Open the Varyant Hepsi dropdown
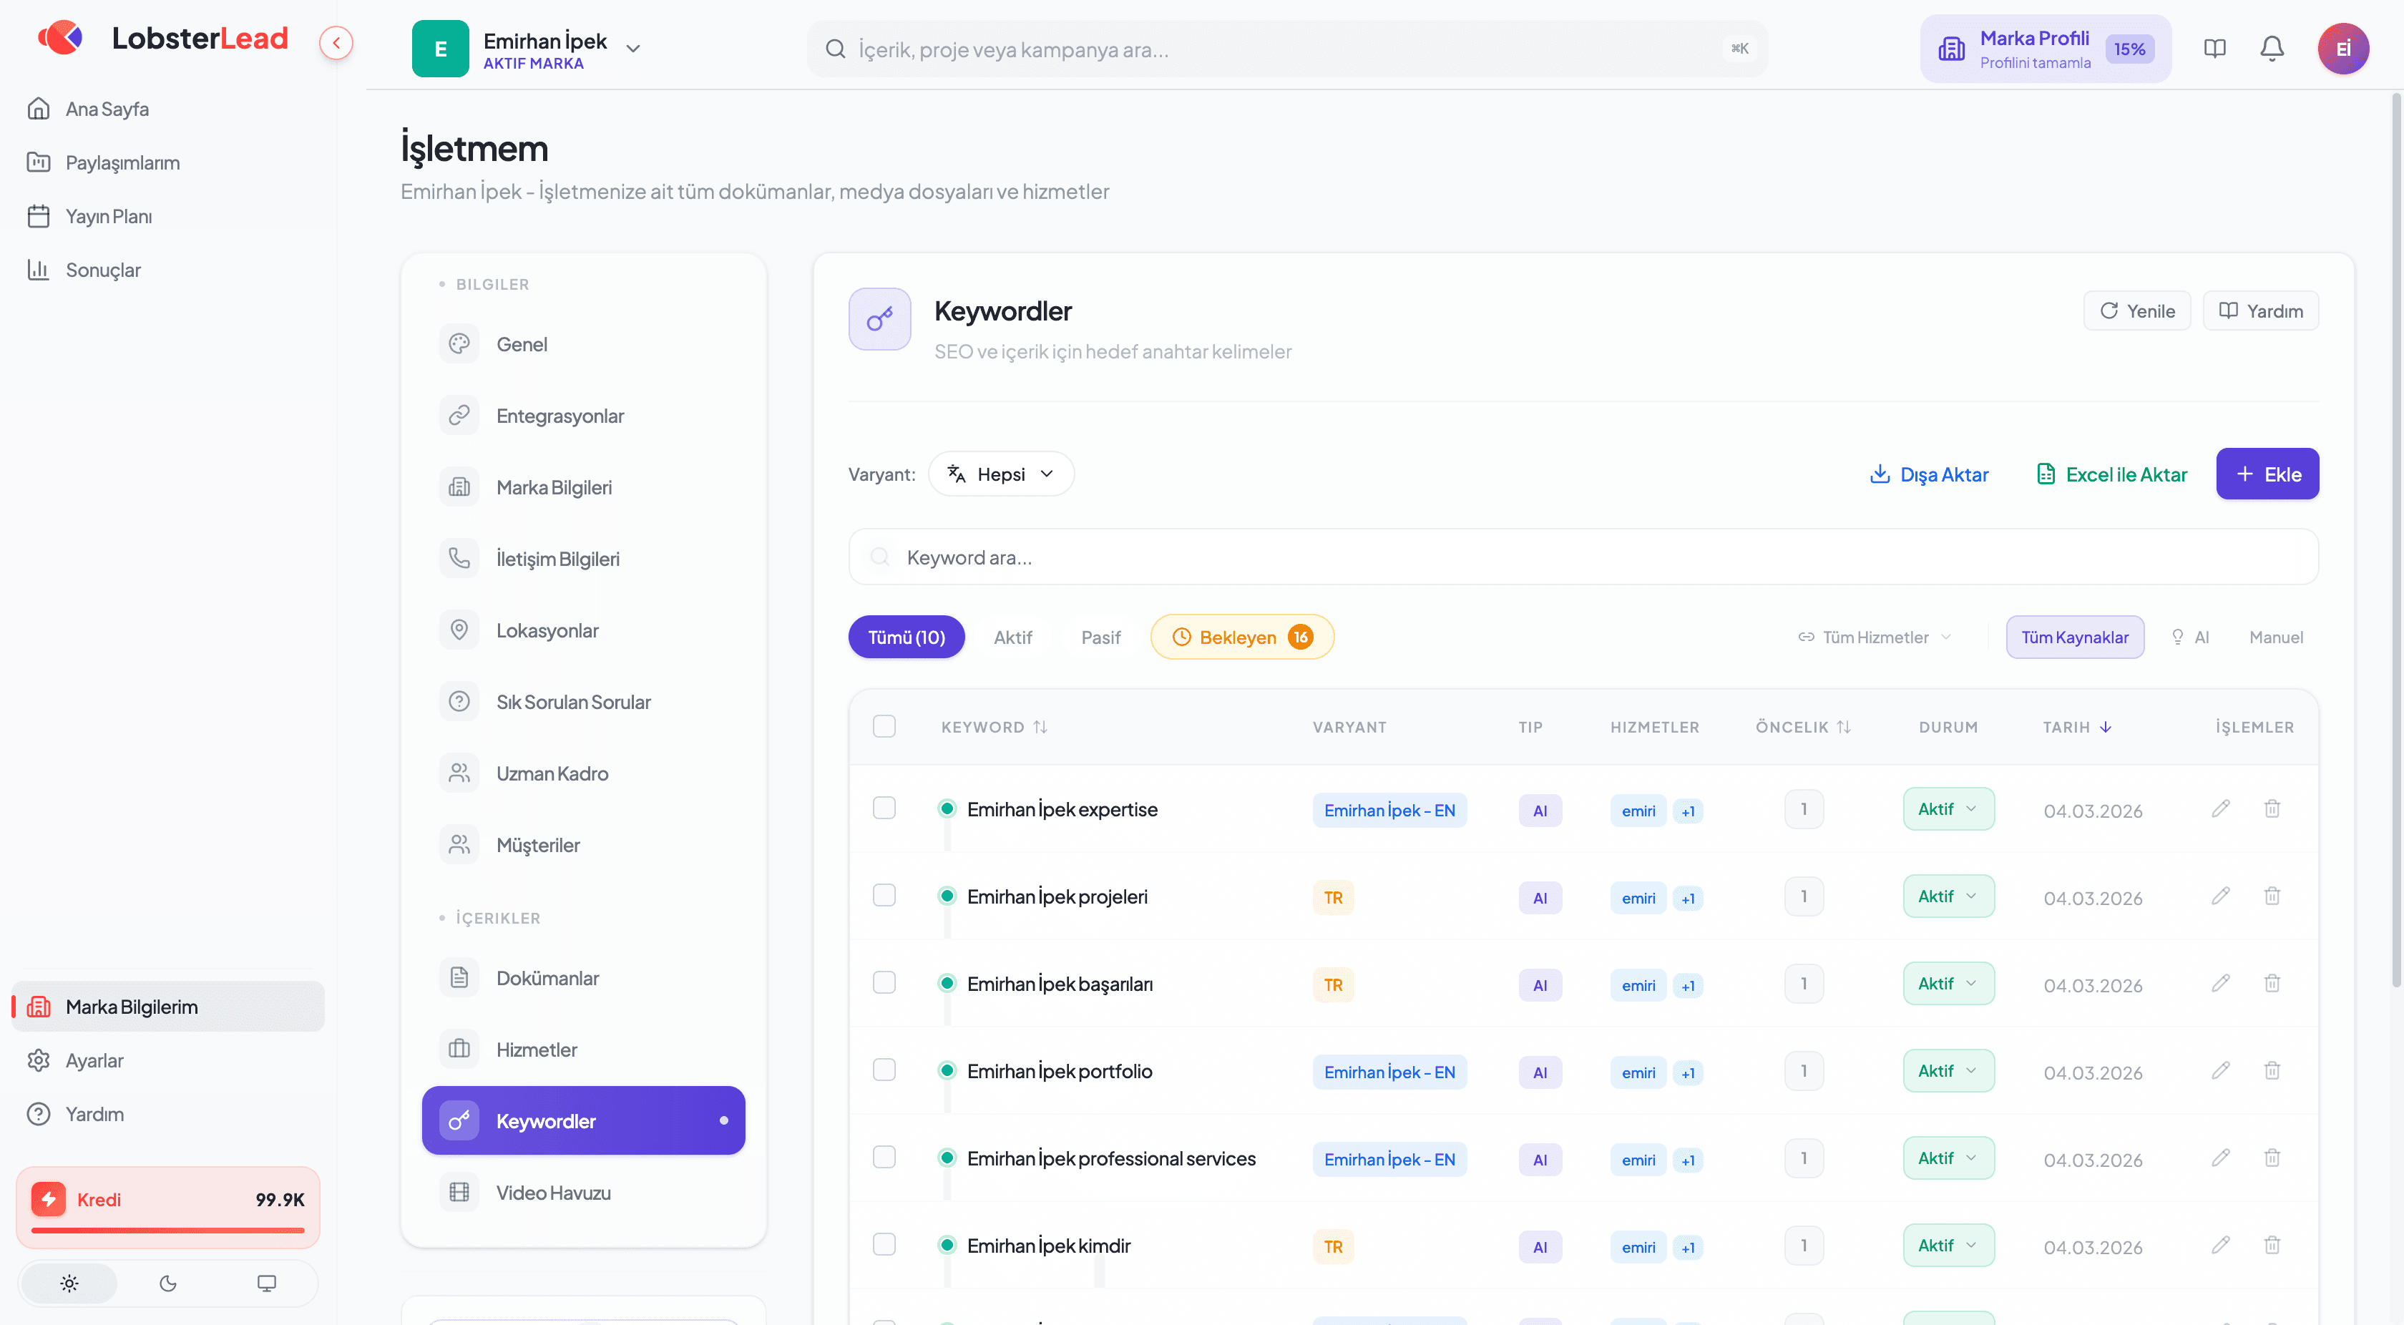This screenshot has width=2404, height=1325. pos(1000,474)
